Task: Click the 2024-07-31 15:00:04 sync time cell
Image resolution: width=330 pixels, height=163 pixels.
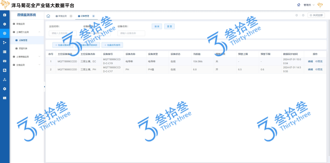Action: 292,61
